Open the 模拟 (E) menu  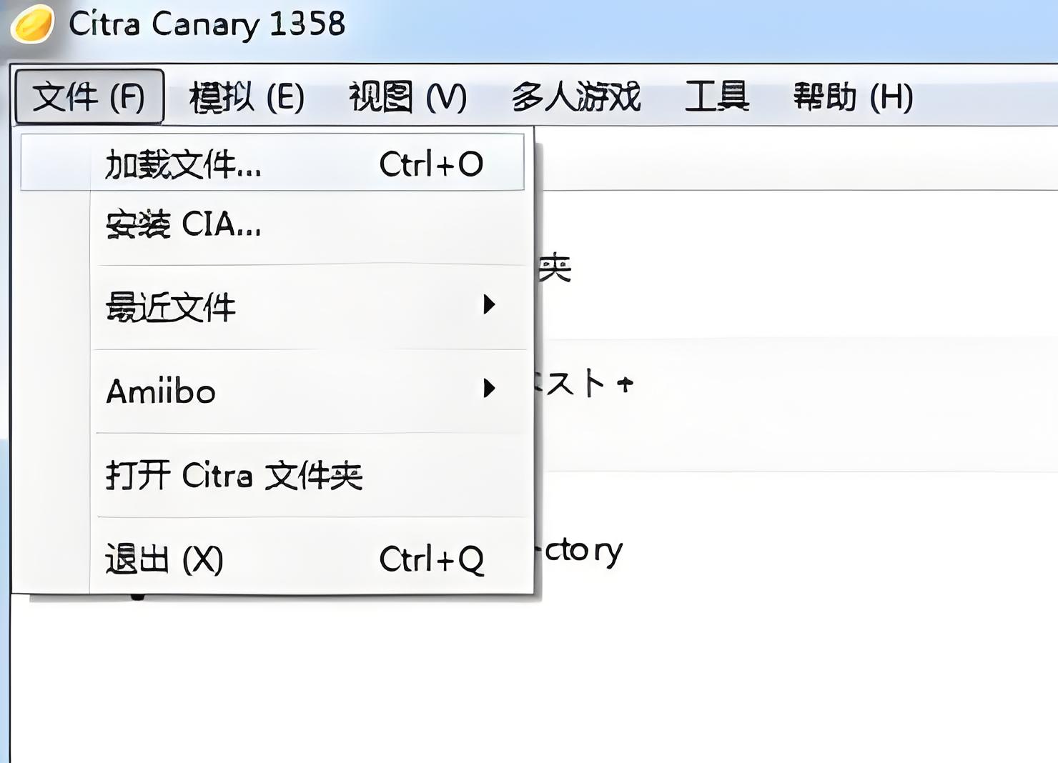coord(247,96)
